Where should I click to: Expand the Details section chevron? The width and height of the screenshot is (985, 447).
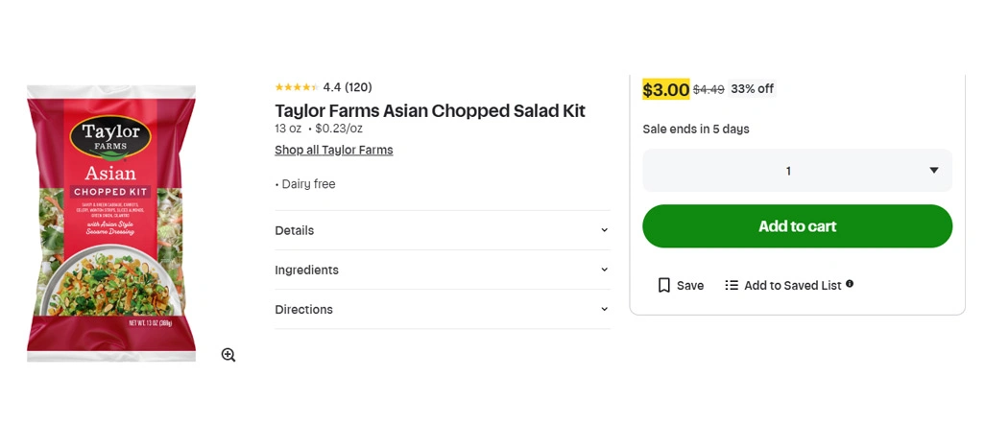coord(604,230)
